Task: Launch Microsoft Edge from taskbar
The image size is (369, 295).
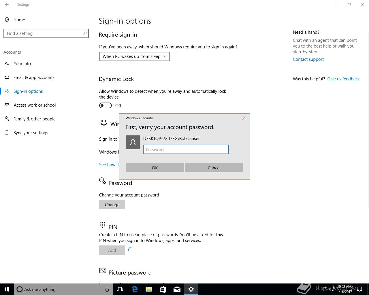Action: [x=135, y=289]
